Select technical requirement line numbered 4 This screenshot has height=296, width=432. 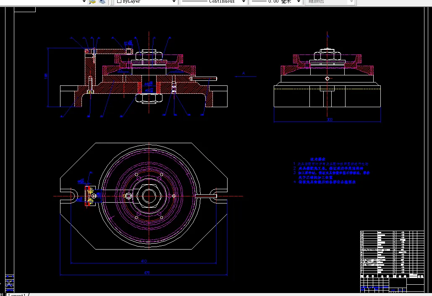(325, 182)
